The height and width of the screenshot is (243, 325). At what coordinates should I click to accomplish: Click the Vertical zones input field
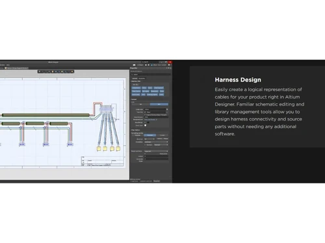pyautogui.click(x=156, y=156)
